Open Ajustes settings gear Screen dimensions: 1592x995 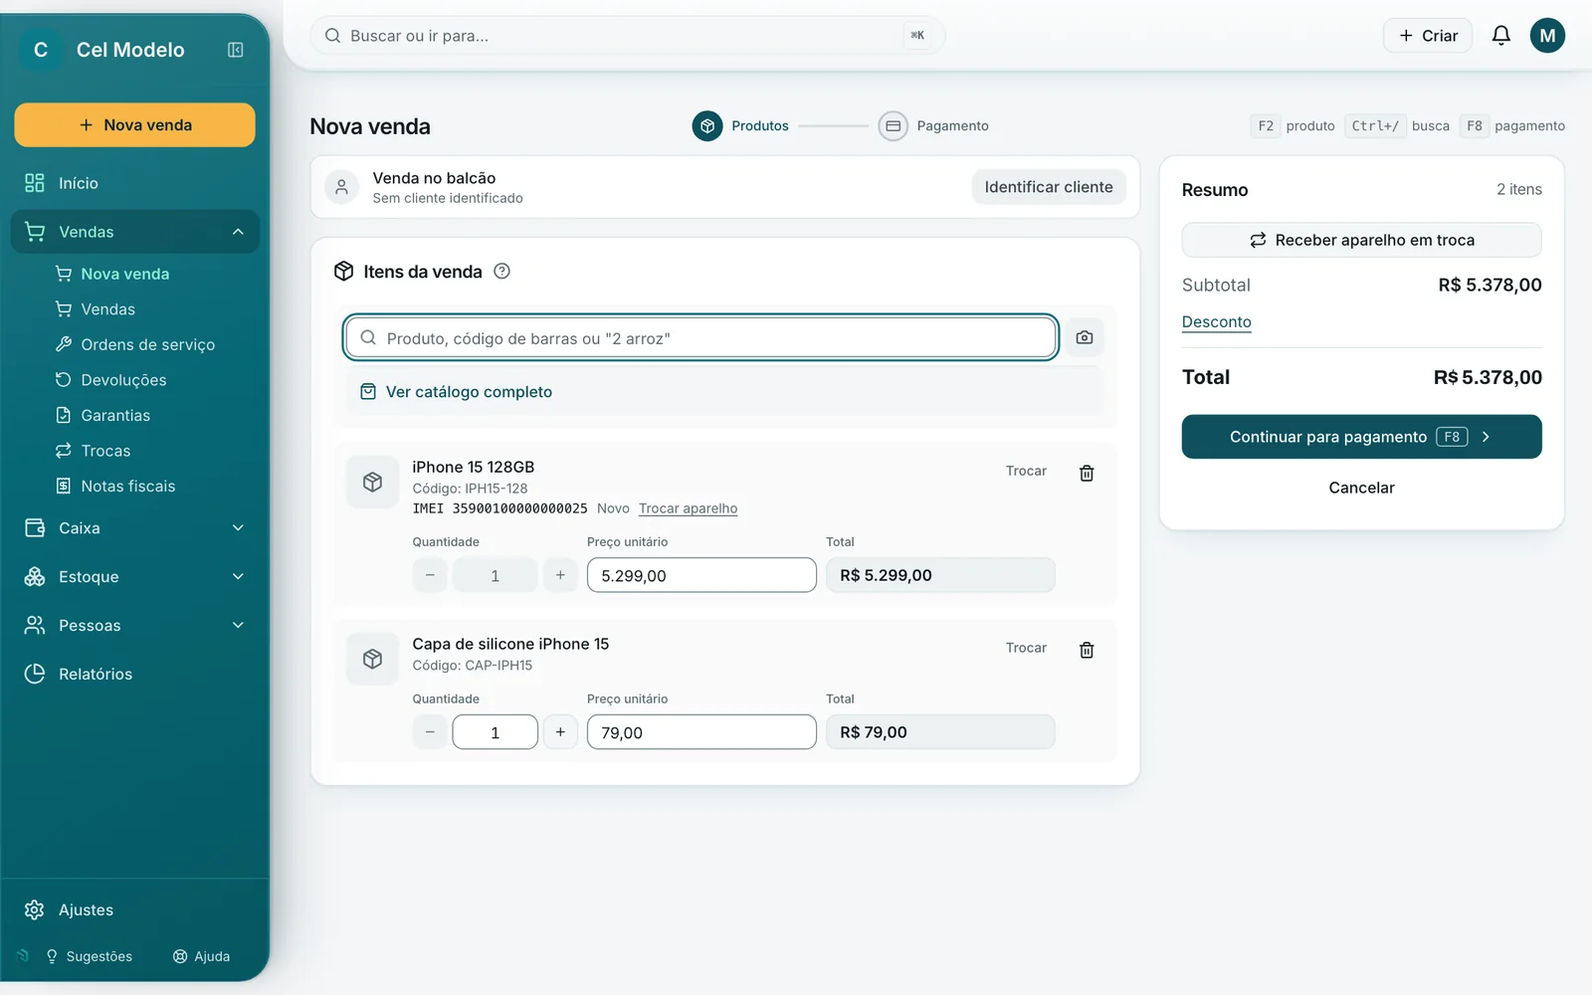(35, 909)
